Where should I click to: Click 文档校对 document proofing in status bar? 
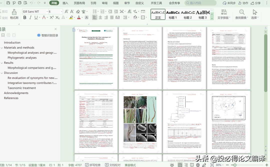click(112, 165)
